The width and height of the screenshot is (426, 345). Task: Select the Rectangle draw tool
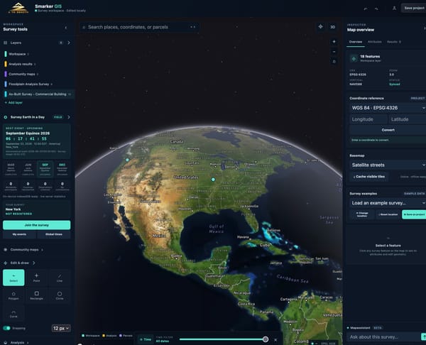(36, 295)
